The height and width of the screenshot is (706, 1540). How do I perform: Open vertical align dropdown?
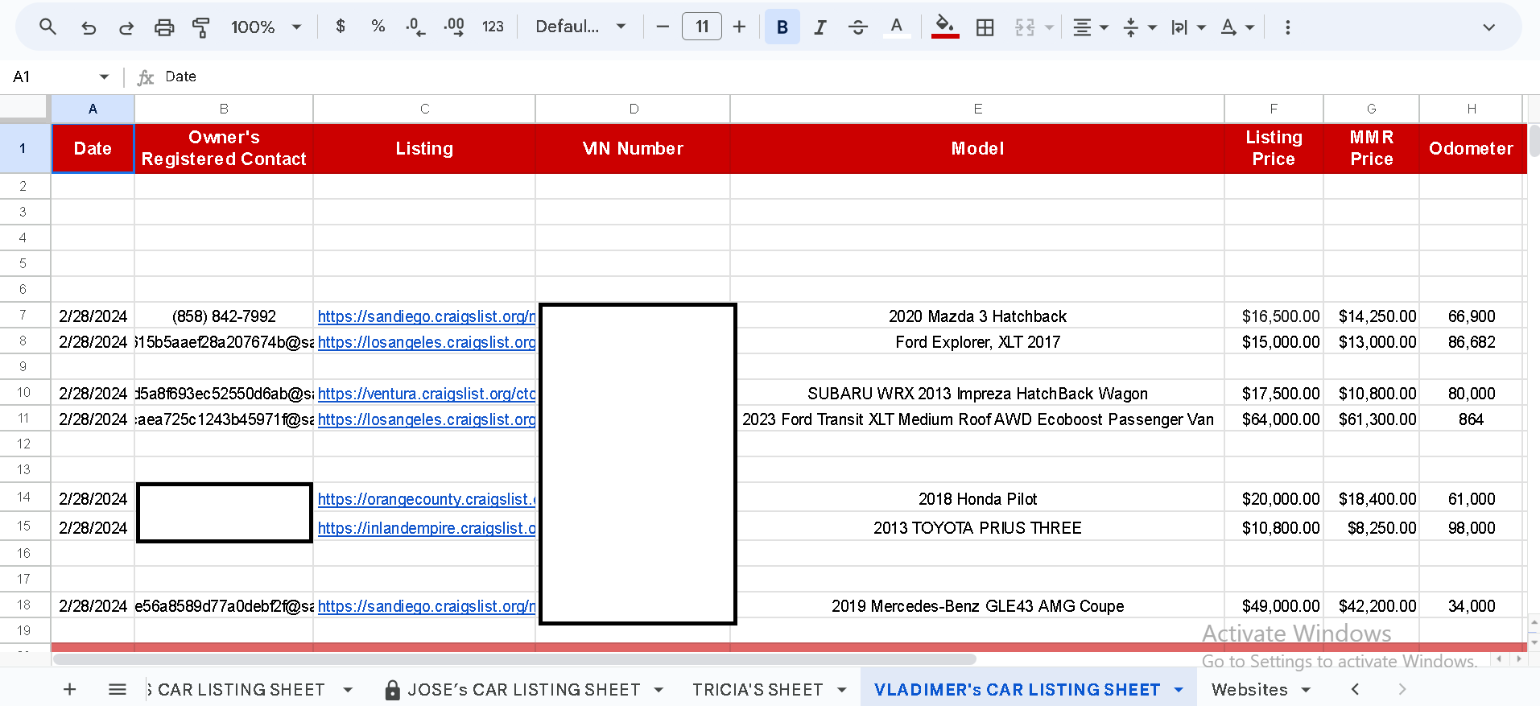[x=1139, y=27]
